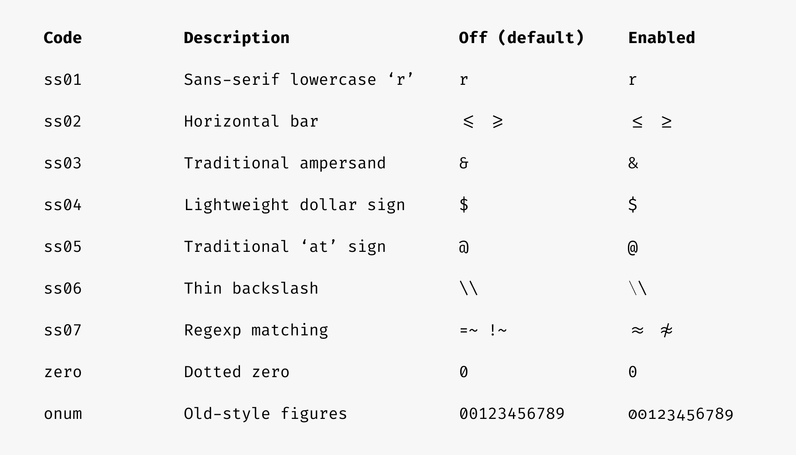Screen dimensions: 796x455
Task: Click the 'Off (default)' column header
Action: pyautogui.click(x=521, y=38)
